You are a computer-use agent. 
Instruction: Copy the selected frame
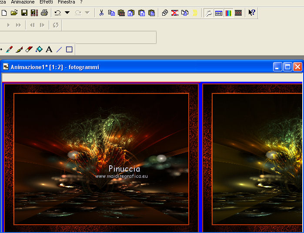111,13
